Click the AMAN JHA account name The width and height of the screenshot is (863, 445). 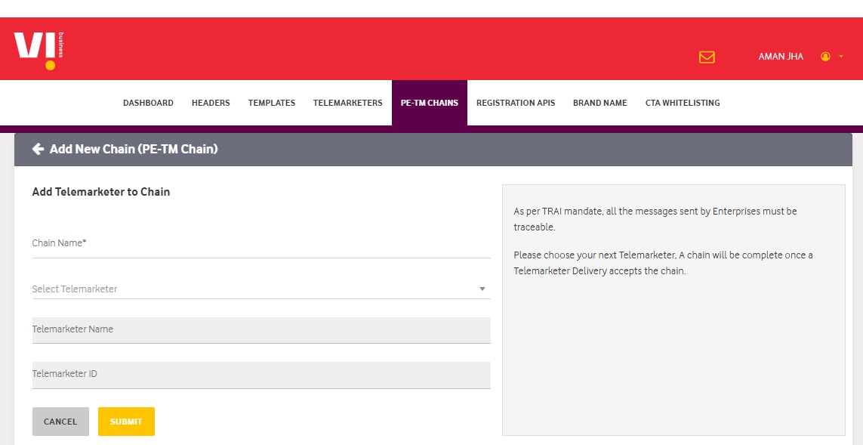click(780, 56)
